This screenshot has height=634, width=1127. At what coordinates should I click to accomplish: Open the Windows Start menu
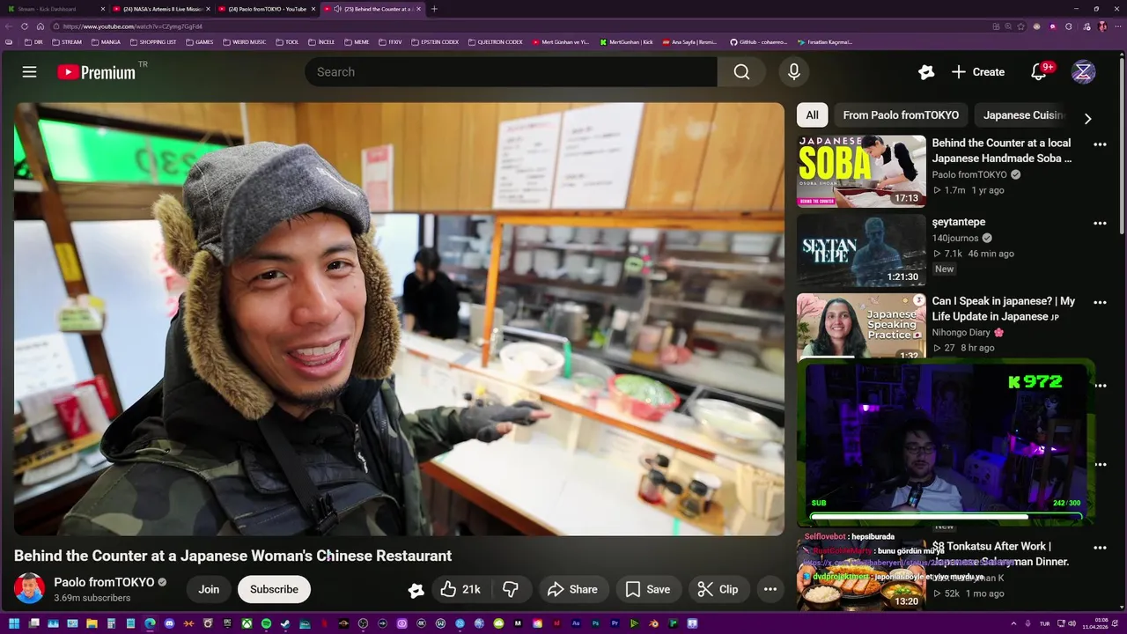[13, 623]
